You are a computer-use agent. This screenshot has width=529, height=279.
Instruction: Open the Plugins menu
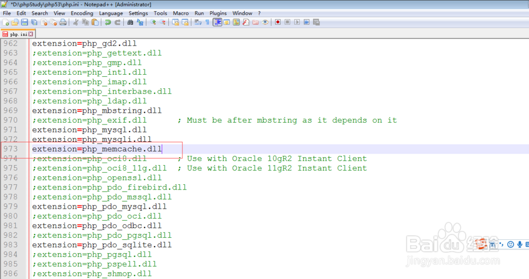(218, 13)
